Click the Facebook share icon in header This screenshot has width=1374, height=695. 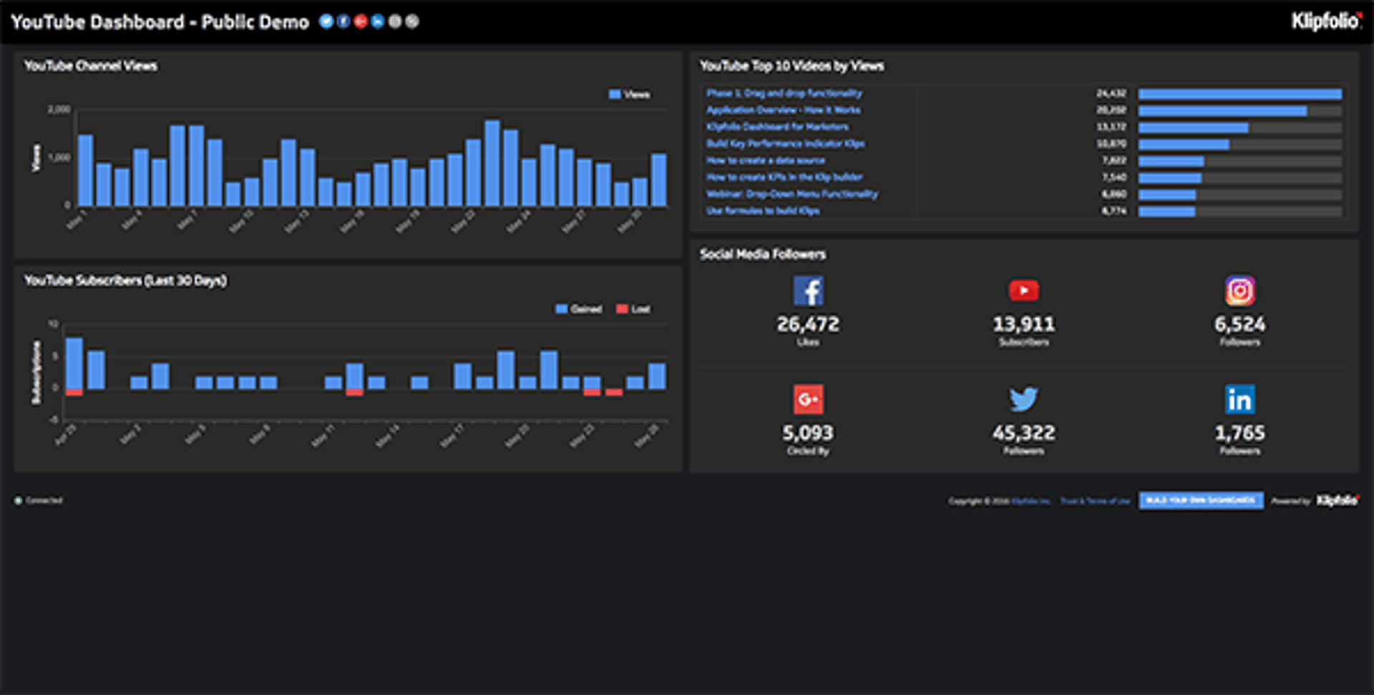point(343,21)
